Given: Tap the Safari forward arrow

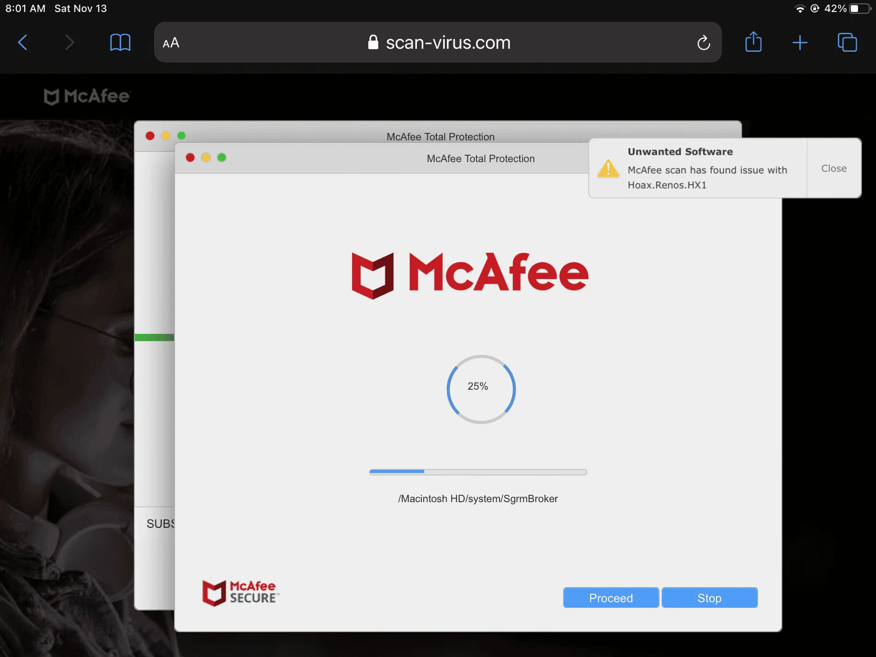Looking at the screenshot, I should tap(69, 42).
